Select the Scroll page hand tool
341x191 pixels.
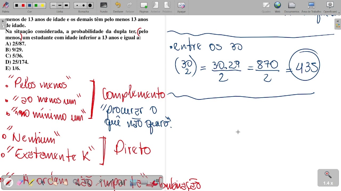pyautogui.click(x=65, y=182)
